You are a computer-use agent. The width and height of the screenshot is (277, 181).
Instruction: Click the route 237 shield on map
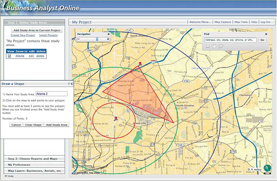(90, 69)
